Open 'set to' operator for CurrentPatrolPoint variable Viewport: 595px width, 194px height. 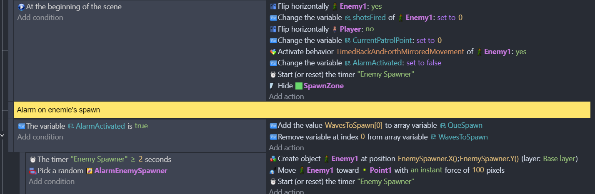(x=425, y=40)
